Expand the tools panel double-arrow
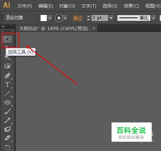Screen dimensions: 161x151 3,27
